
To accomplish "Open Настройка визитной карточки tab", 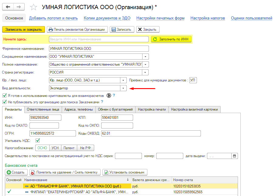I will click(195, 109).
